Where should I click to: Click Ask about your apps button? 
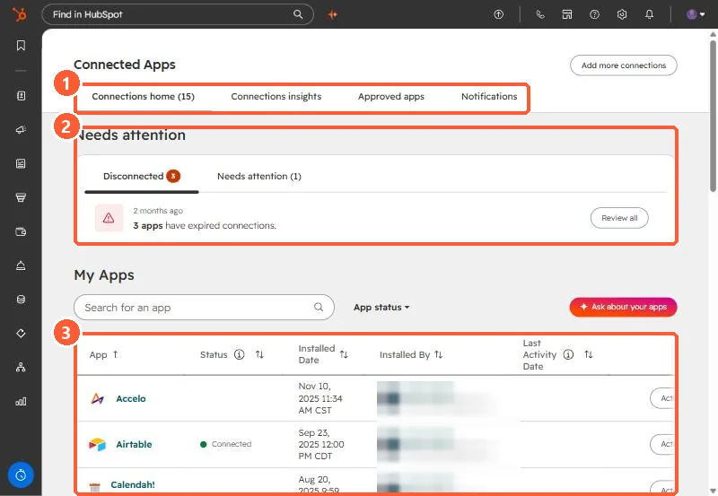tap(623, 307)
